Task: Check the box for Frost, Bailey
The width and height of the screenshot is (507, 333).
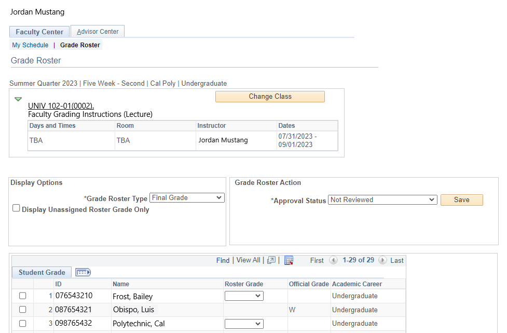Action: tap(22, 296)
